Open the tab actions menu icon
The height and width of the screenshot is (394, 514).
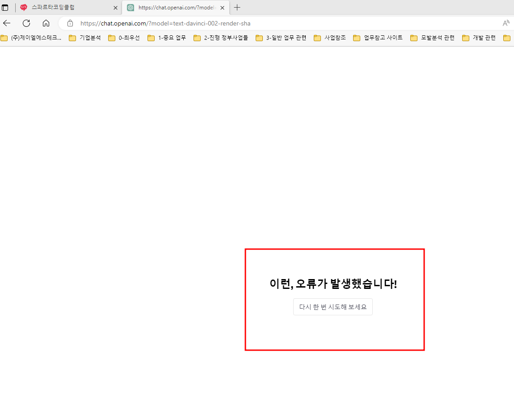click(5, 8)
